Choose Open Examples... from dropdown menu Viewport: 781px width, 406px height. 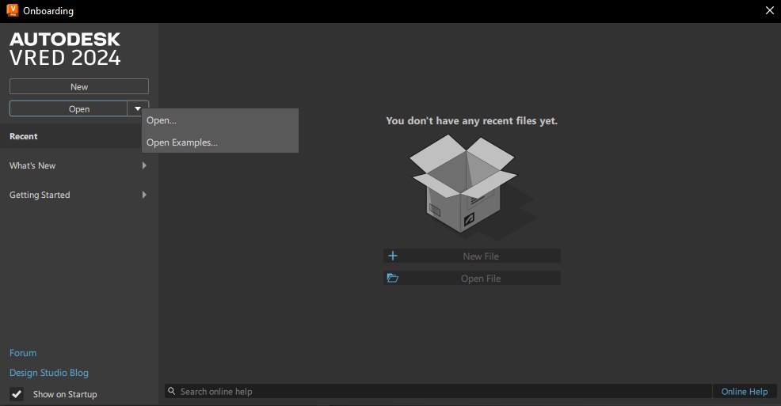click(219, 142)
